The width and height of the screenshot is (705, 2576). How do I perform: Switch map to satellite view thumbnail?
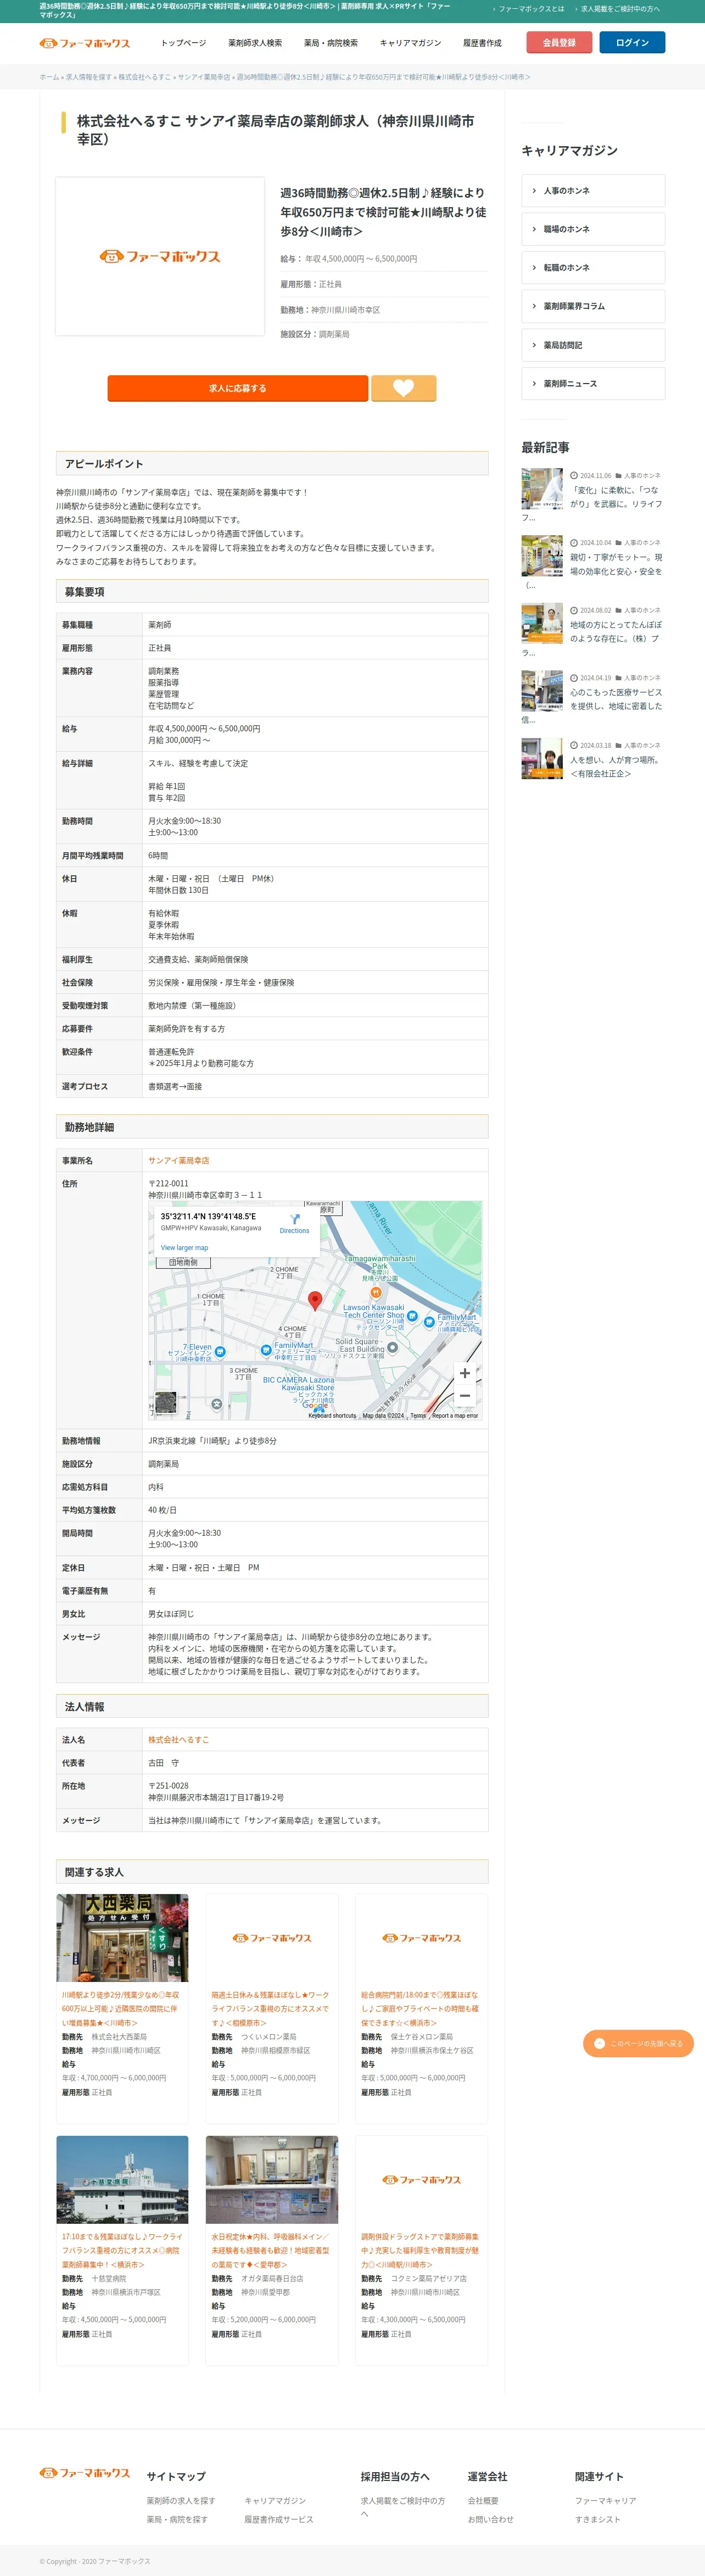(167, 1402)
